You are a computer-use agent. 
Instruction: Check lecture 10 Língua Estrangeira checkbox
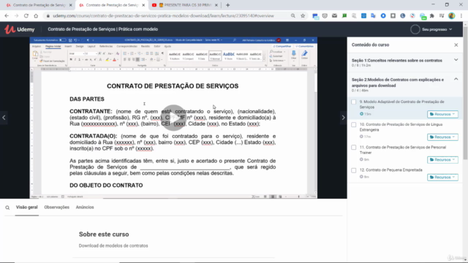354,125
